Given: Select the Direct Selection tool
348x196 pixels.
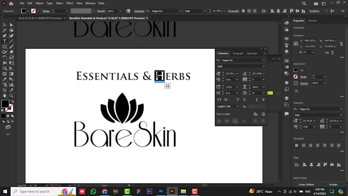Looking at the screenshot, I should tap(11, 25).
